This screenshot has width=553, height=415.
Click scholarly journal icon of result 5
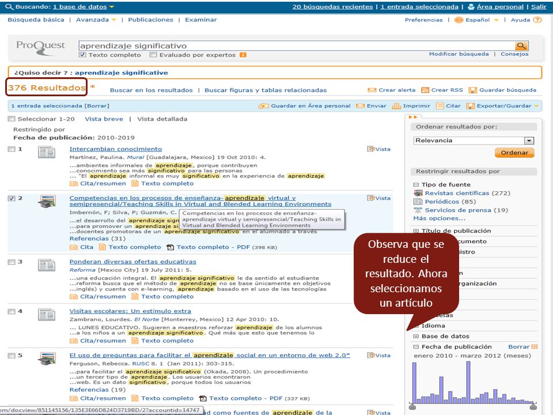point(47,359)
